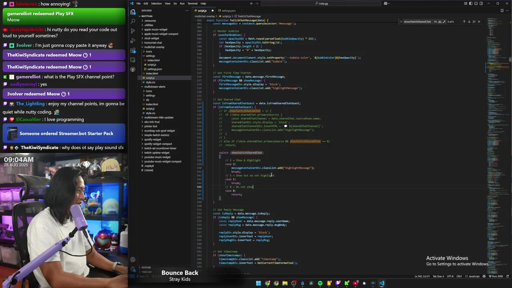The image size is (512, 288).
Task: Click multichat-overlay in the breadcrumbs
Action: 205,16
